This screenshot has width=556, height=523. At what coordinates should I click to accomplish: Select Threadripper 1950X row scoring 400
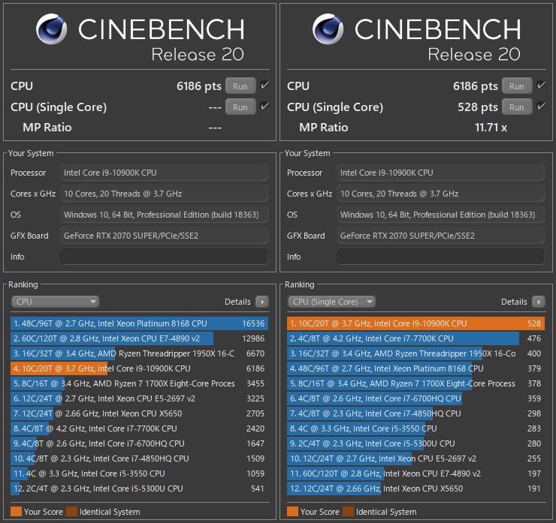pos(416,353)
